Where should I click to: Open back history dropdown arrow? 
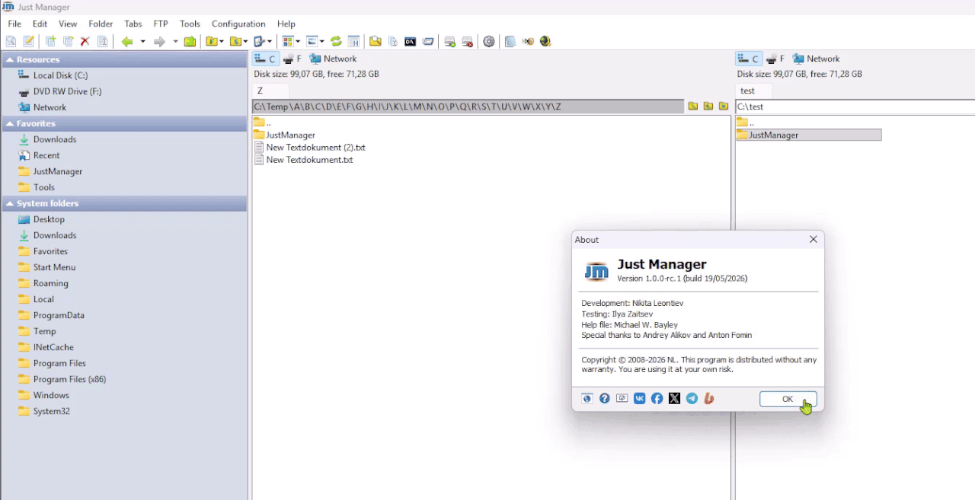tap(142, 41)
